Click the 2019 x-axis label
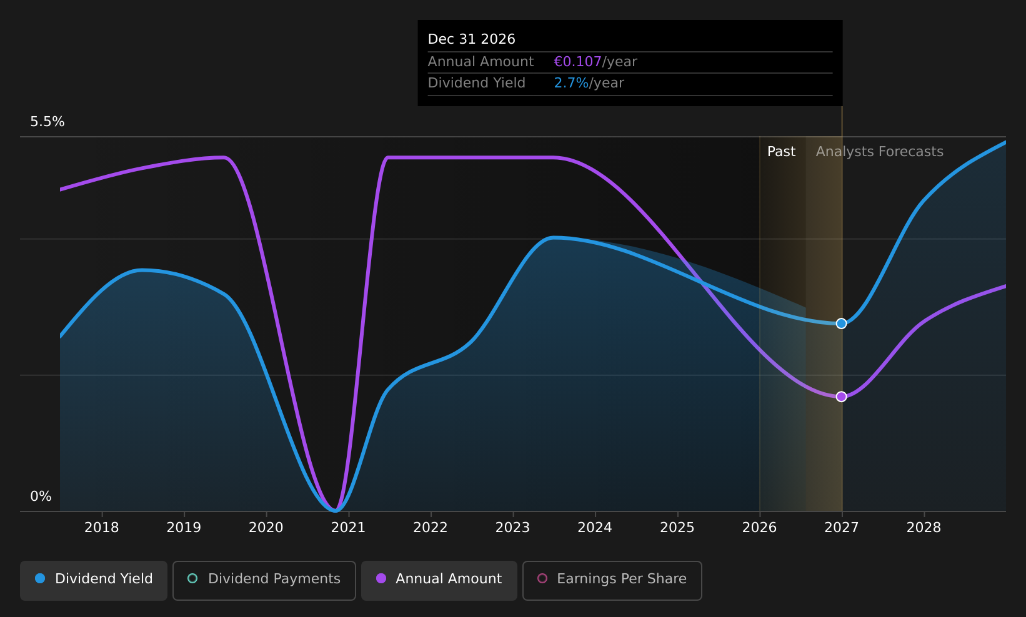 coord(184,528)
